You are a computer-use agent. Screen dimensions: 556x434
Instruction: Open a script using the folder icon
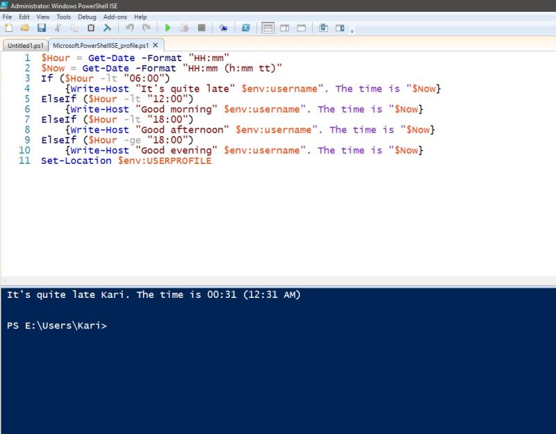tap(25, 28)
